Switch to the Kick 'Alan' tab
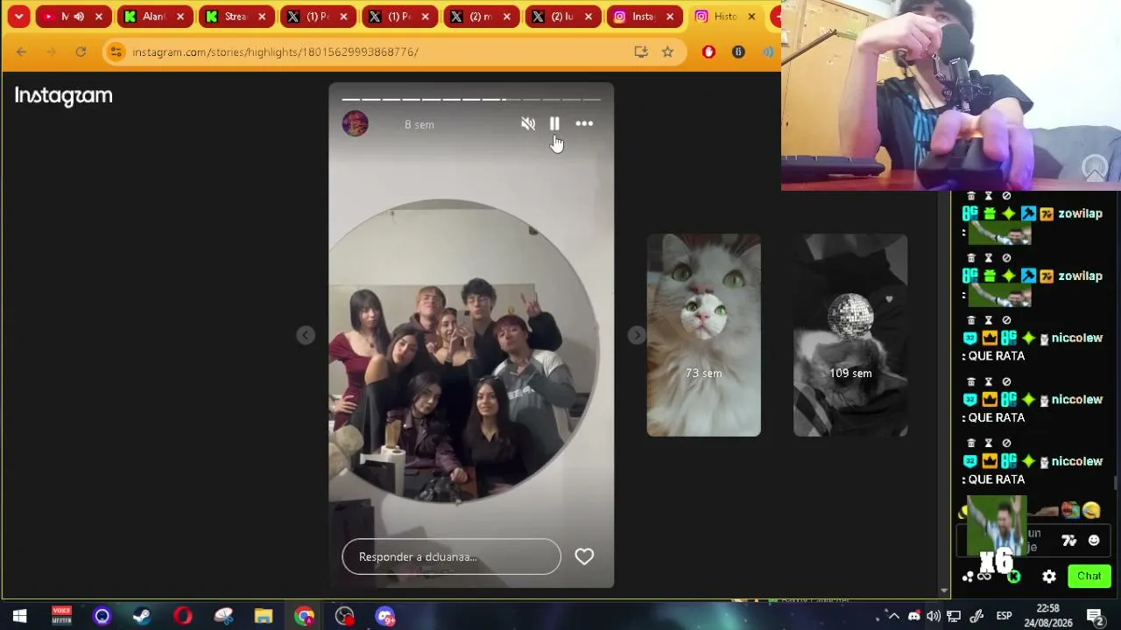Screen dimensions: 1121x630 tap(153, 16)
